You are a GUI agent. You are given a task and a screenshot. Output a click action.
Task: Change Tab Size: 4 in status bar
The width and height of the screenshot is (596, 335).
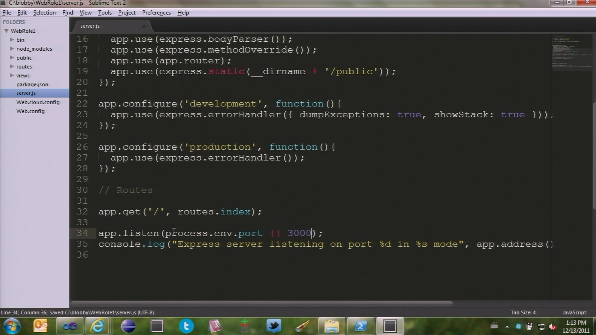(x=523, y=312)
